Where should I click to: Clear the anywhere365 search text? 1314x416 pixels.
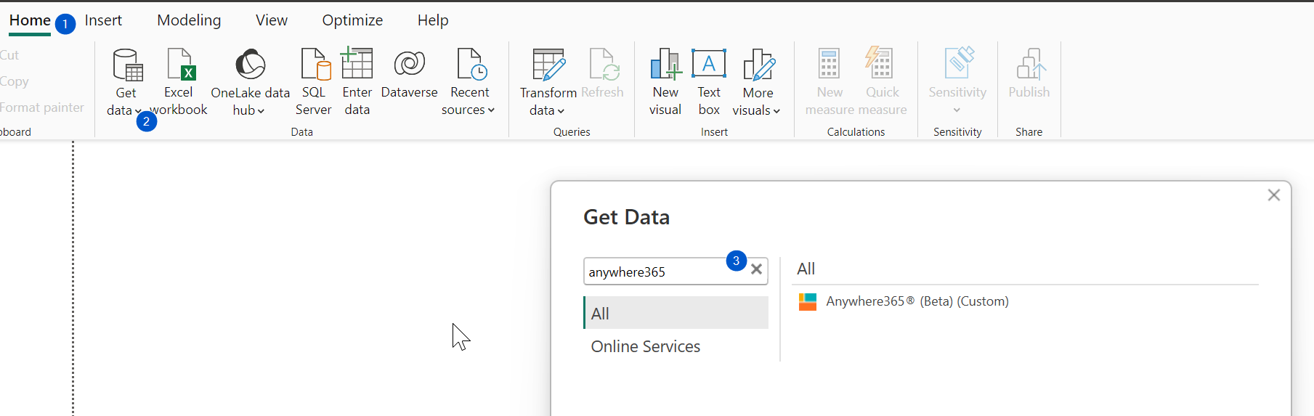coord(756,269)
